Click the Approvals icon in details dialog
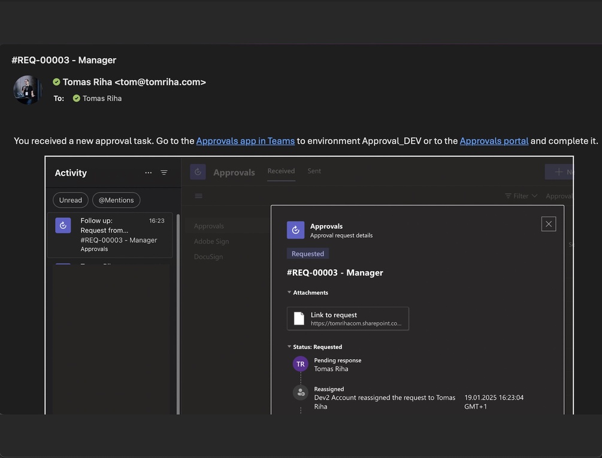Screen dimensions: 602x458 (x=295, y=230)
